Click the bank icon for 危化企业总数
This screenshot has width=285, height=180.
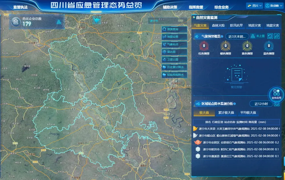click(x=15, y=22)
